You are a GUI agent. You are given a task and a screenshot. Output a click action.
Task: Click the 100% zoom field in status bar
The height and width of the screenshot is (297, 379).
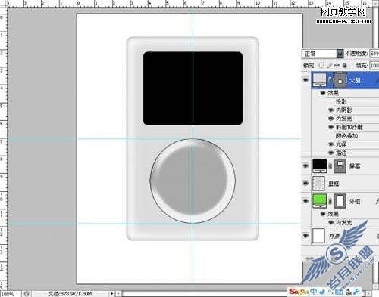pyautogui.click(x=10, y=294)
